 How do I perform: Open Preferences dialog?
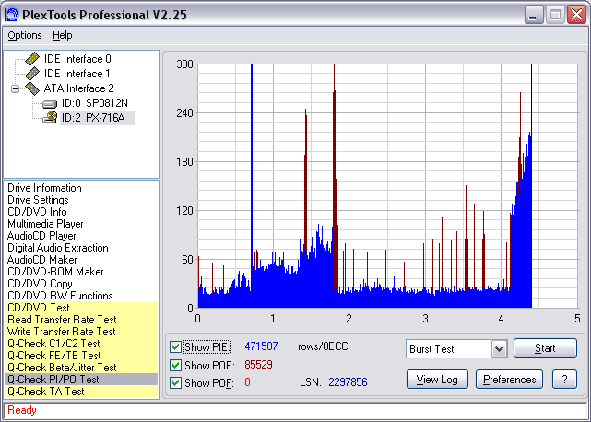(509, 380)
